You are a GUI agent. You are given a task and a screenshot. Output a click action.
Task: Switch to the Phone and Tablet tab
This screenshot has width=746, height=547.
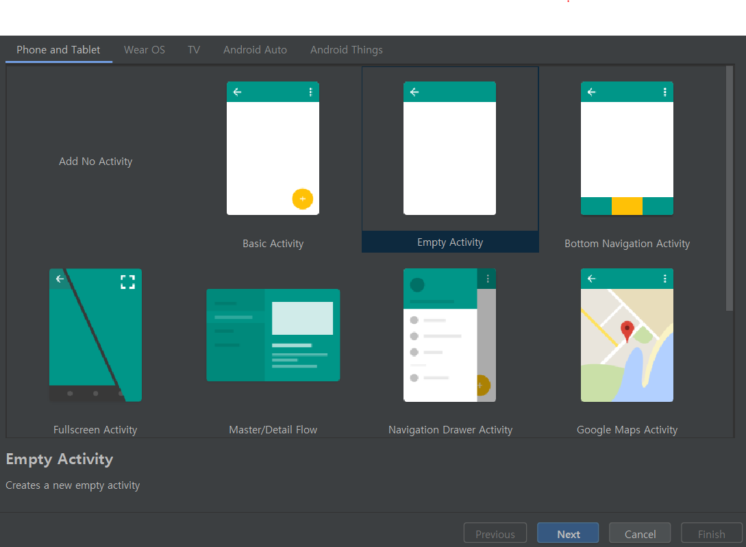[58, 50]
